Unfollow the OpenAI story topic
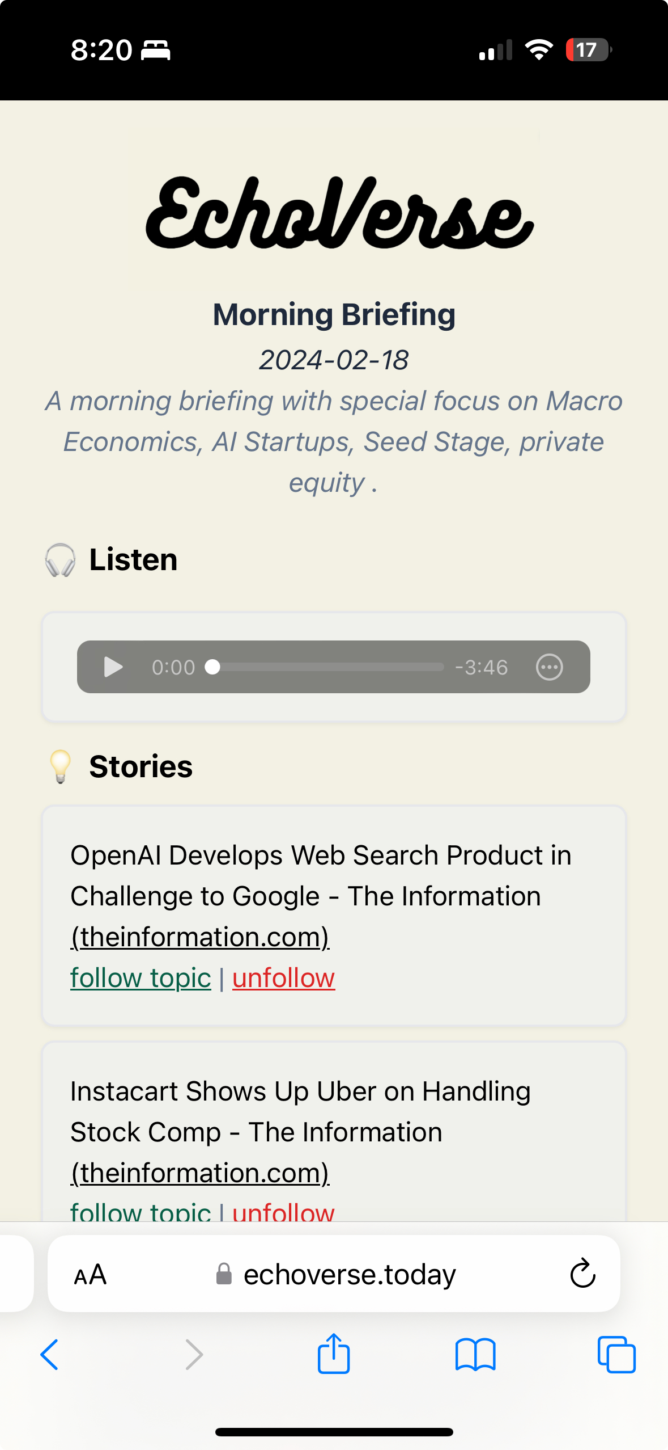 click(283, 978)
